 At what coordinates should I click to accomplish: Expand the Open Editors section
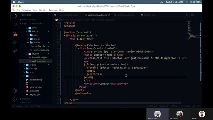[x=29, y=20]
